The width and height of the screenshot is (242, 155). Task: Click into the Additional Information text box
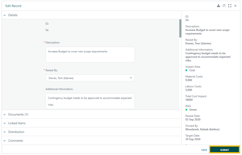[x=90, y=101]
